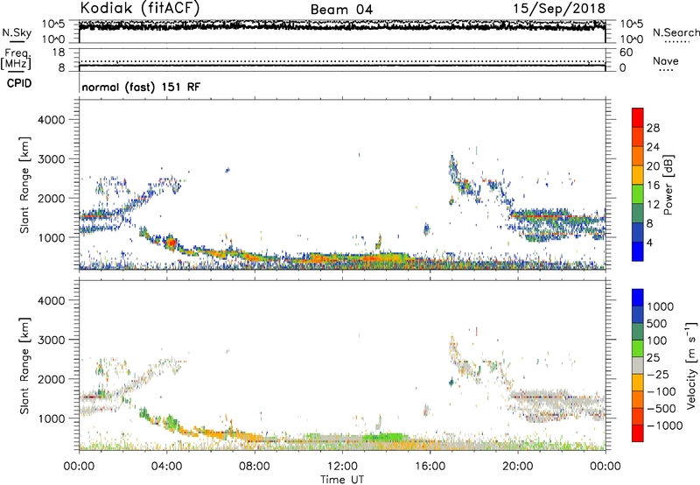The height and width of the screenshot is (485, 700).
Task: Click the 'Power [dB]' color bar label
Action: coord(668,185)
